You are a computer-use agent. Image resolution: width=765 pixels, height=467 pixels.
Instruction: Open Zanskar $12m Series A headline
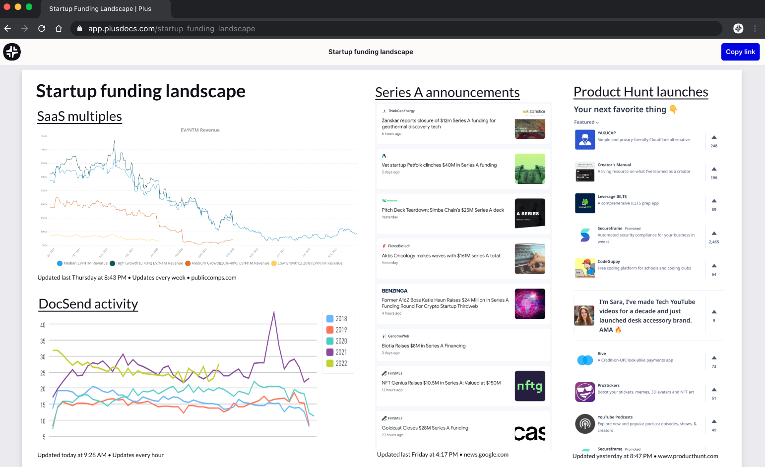click(439, 123)
